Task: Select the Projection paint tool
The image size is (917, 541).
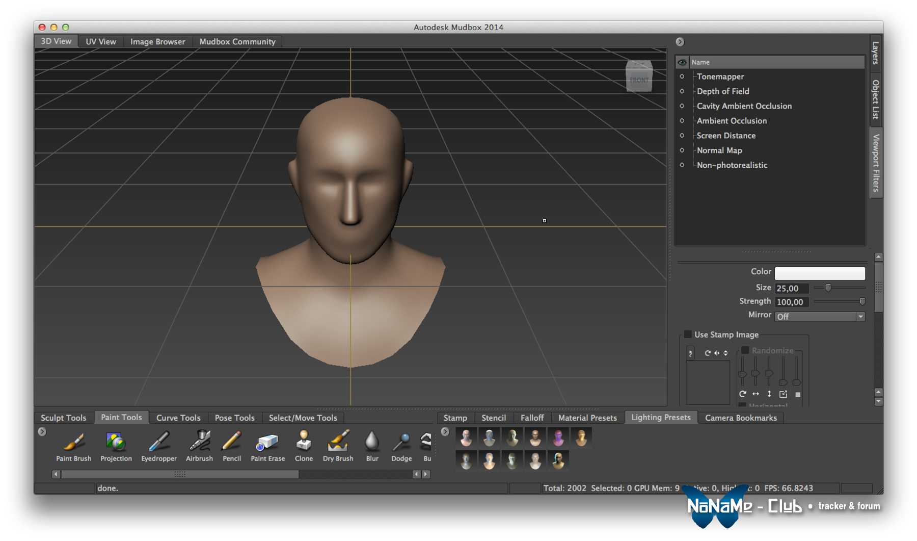Action: (x=116, y=442)
